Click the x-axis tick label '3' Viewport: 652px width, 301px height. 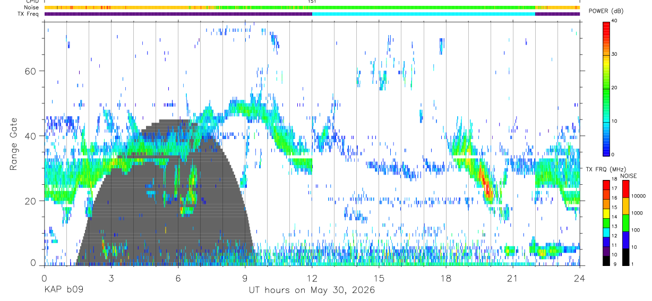pyautogui.click(x=111, y=279)
